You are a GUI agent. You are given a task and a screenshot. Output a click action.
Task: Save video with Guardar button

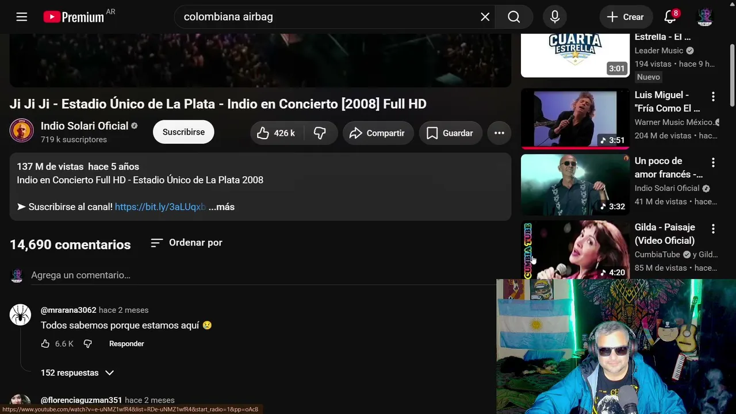[x=450, y=133]
